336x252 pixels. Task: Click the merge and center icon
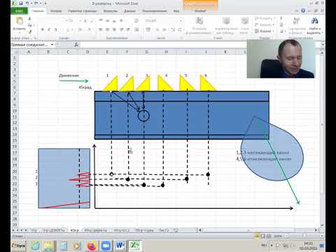click(x=137, y=29)
